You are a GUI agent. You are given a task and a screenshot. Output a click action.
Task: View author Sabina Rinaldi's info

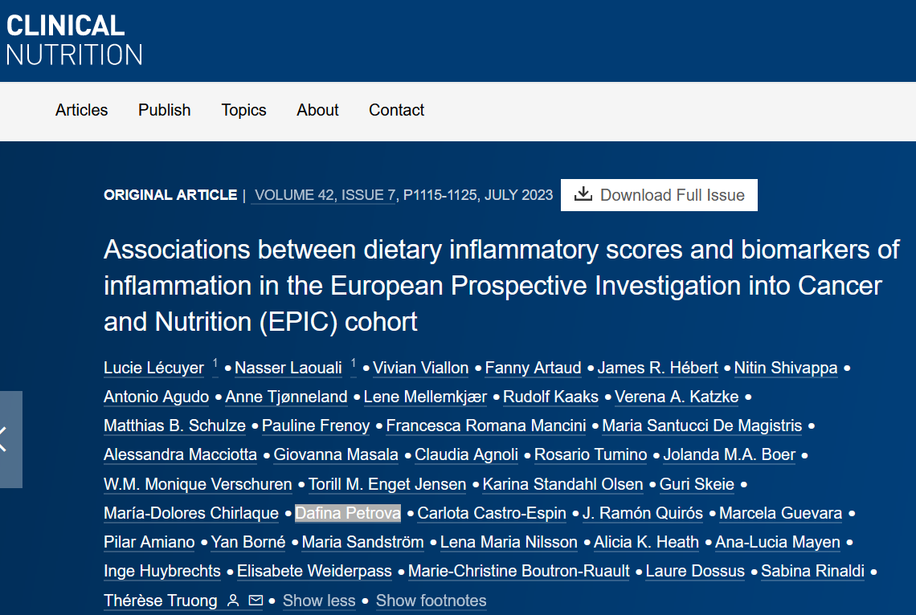click(812, 571)
